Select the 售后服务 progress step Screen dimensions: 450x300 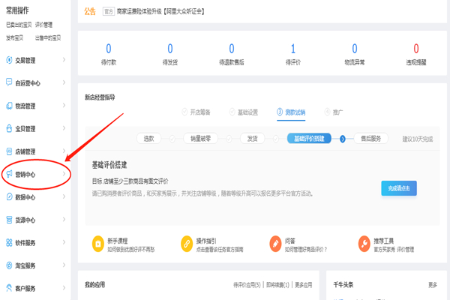click(370, 139)
